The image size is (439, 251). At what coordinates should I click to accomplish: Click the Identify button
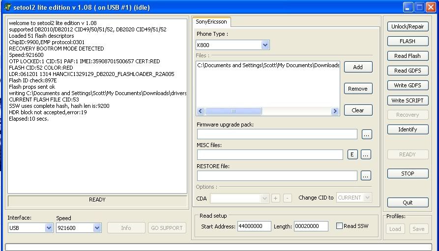(408, 129)
